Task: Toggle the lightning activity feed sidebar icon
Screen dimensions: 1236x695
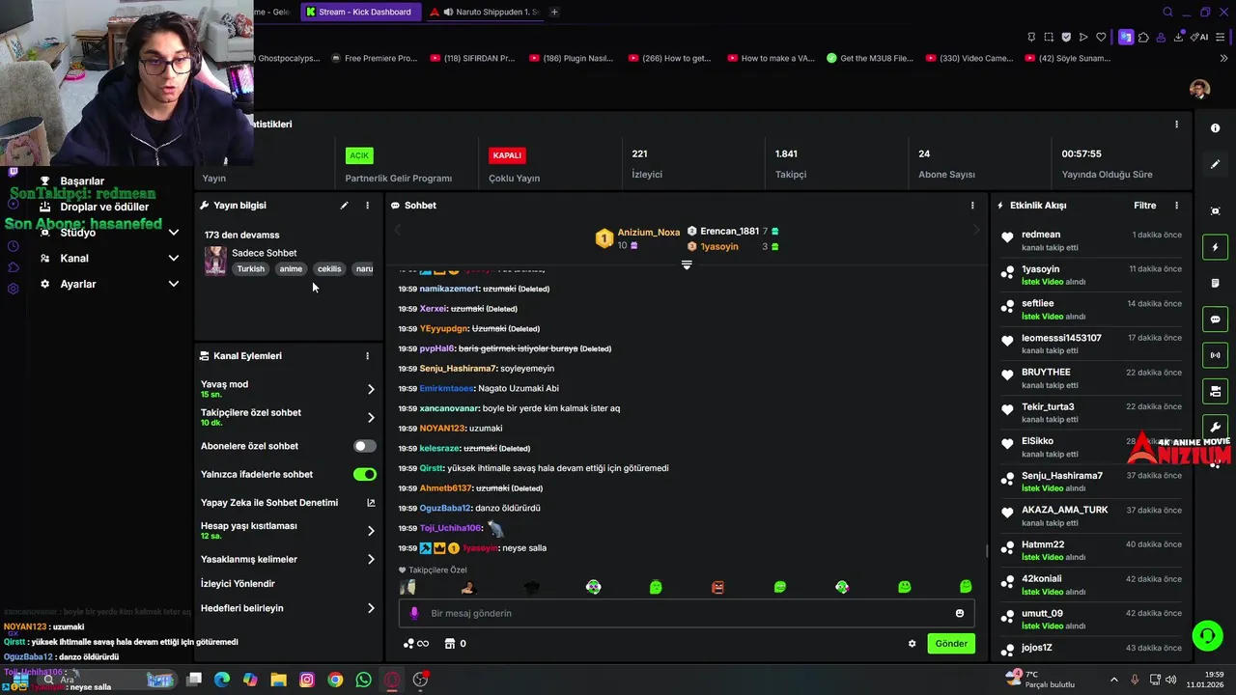Action: coord(1215,247)
